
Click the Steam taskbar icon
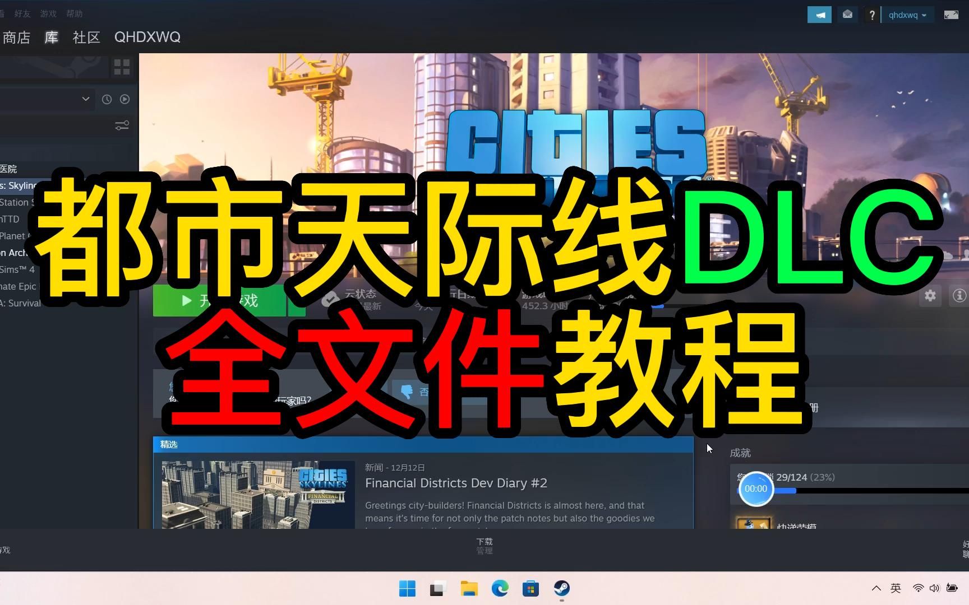(x=561, y=589)
